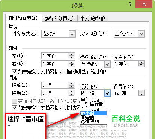Decrease right indent with down arrow
155x139 pixels.
pyautogui.click(x=72, y=65)
